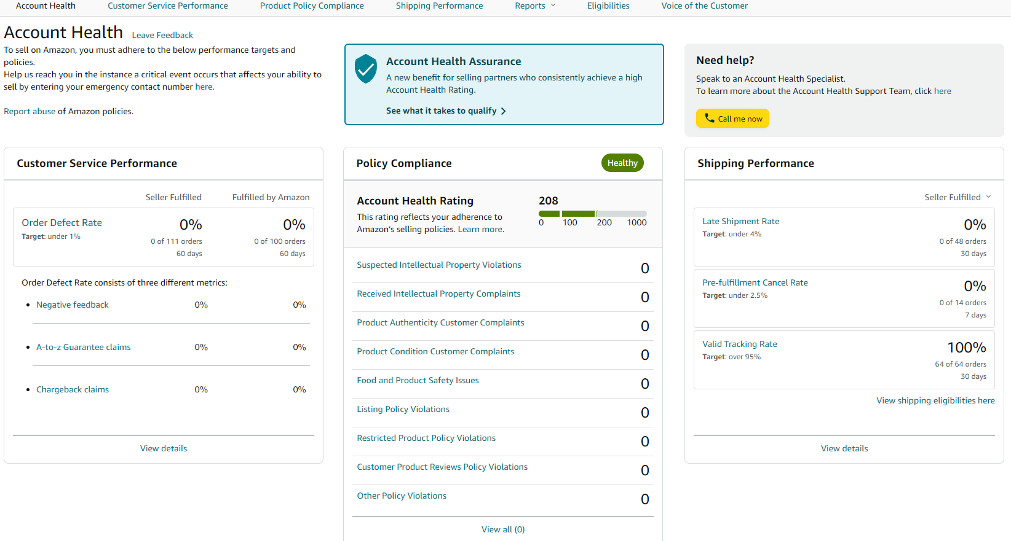Click the '0 of 48 orders' text

[963, 241]
